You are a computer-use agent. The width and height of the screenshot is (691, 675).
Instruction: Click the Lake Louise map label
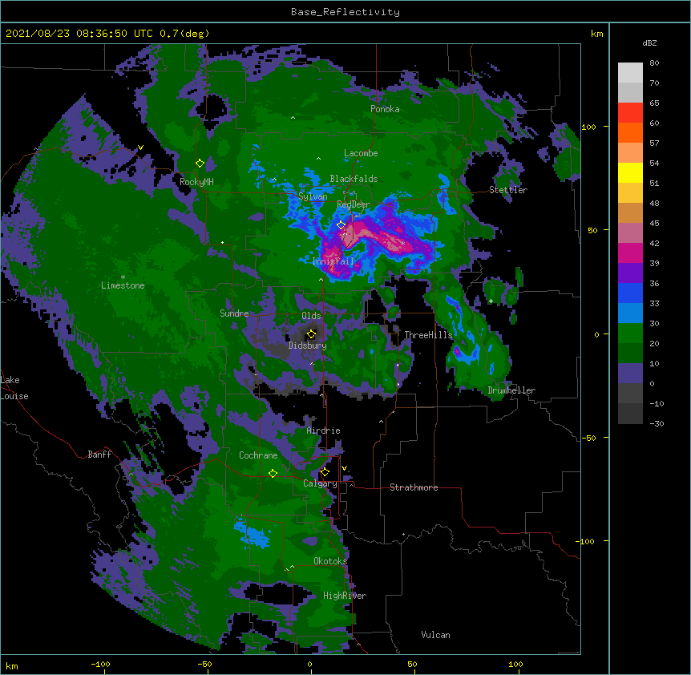14,388
